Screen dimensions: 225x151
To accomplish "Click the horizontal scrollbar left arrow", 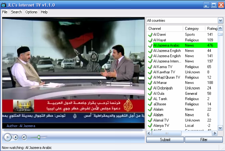I will click(149, 133).
